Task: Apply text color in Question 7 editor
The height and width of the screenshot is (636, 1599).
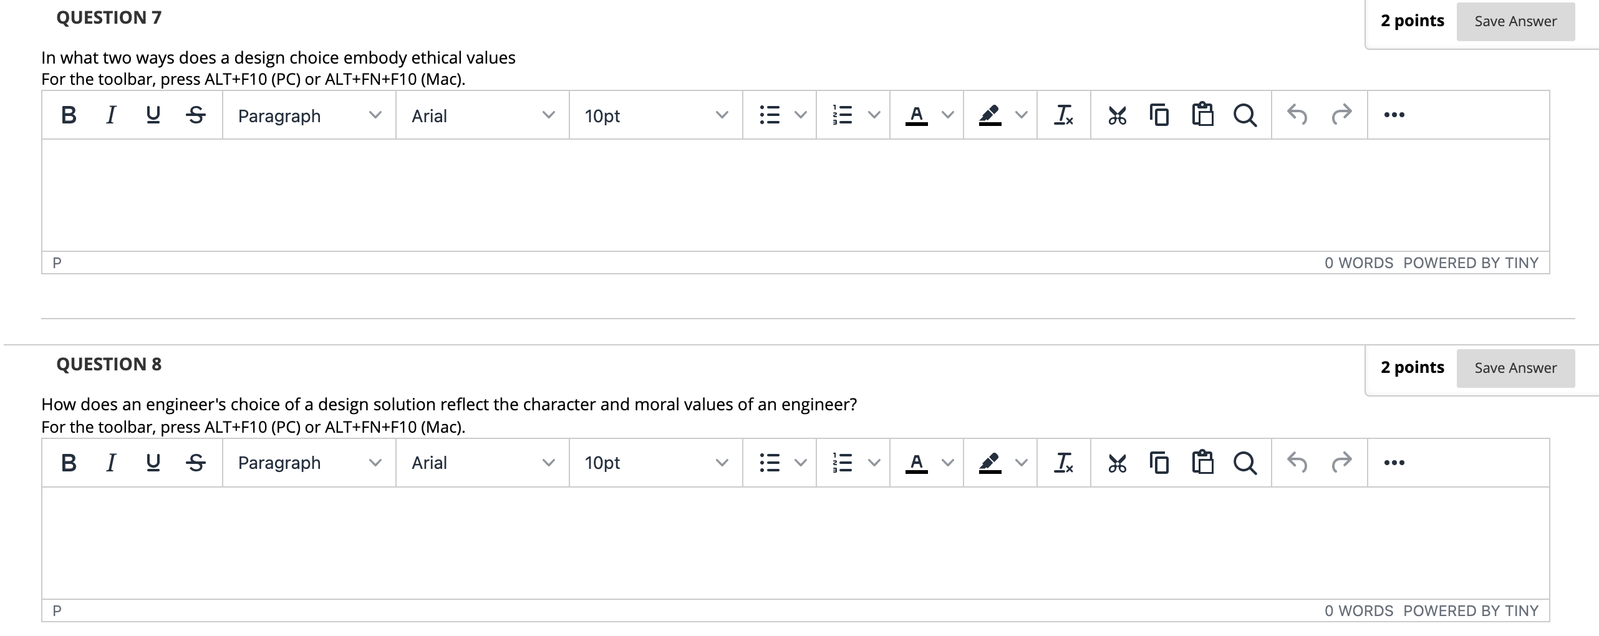Action: 917,115
